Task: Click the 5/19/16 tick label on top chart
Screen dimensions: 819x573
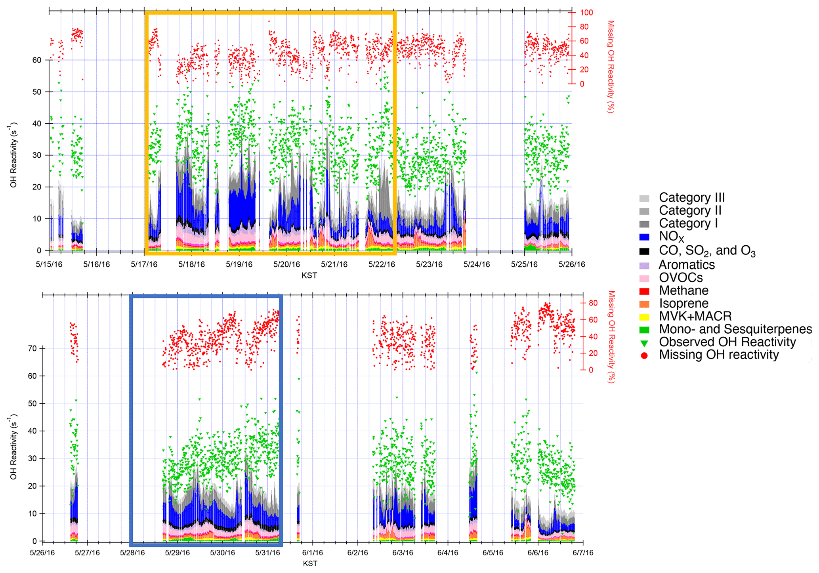Action: click(239, 264)
